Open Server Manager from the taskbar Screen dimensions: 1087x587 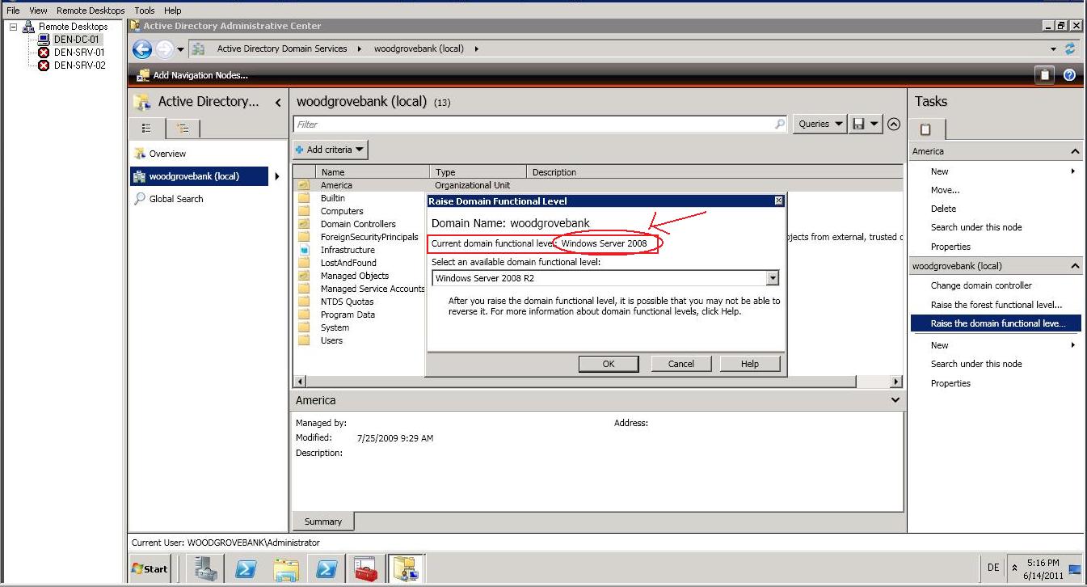point(204,569)
